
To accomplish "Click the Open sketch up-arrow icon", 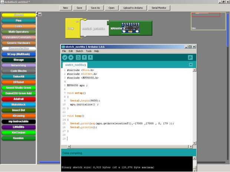I will click(x=84, y=57).
